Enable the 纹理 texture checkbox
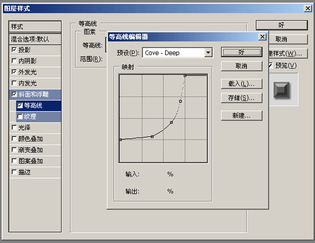Viewport: 315px width, 243px height. (20, 116)
